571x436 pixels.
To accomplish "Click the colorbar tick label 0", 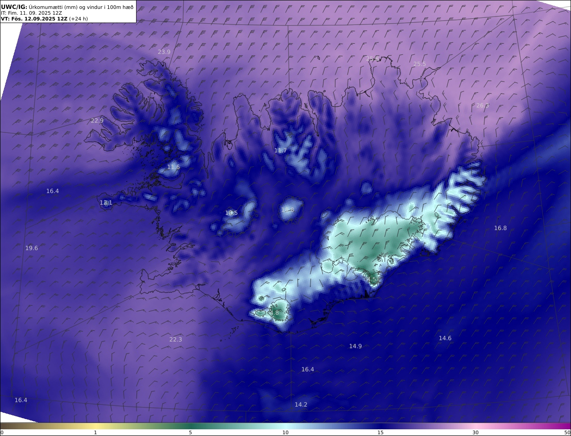I will coord(2,432).
